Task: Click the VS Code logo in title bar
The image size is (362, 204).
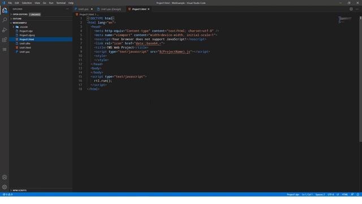Action: click(4, 3)
